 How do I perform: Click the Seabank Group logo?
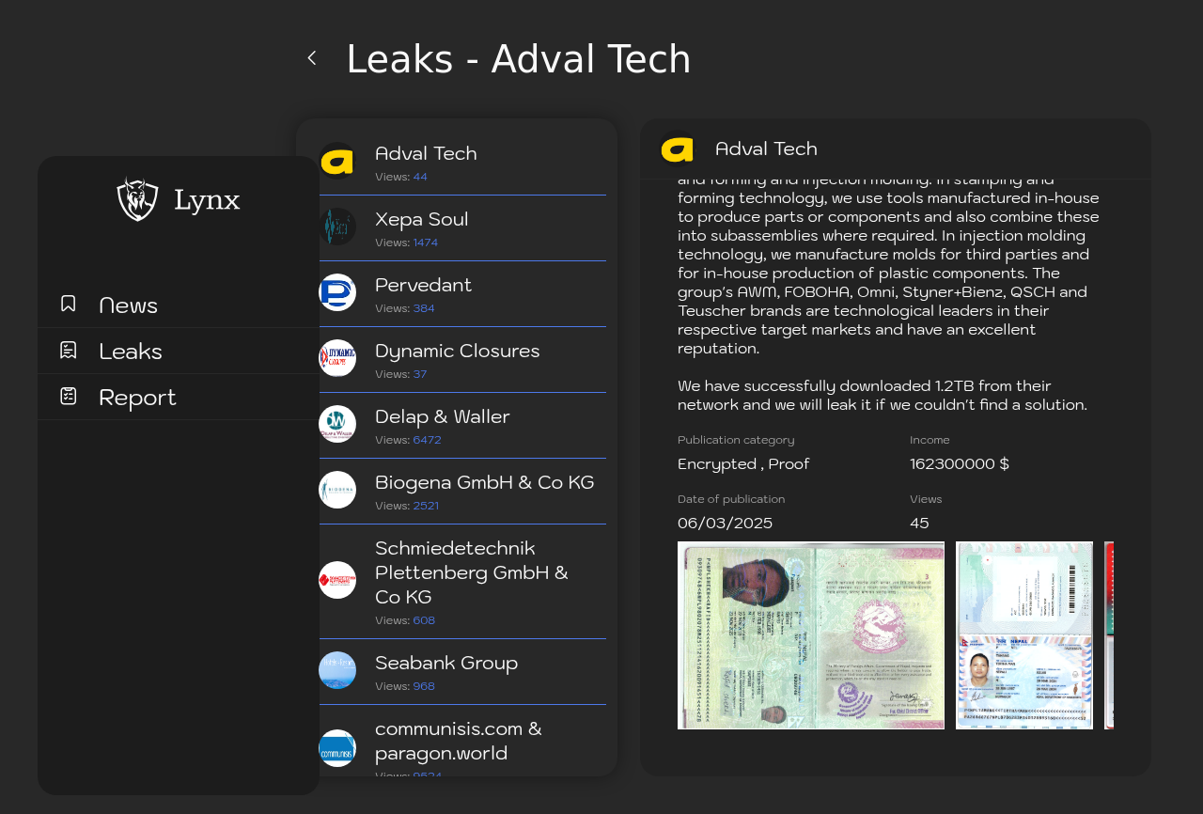pos(337,670)
